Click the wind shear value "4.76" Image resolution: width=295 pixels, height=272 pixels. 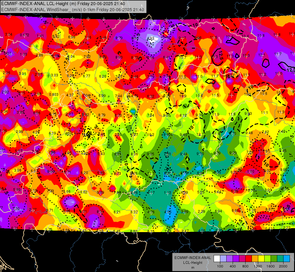[x=151, y=212]
